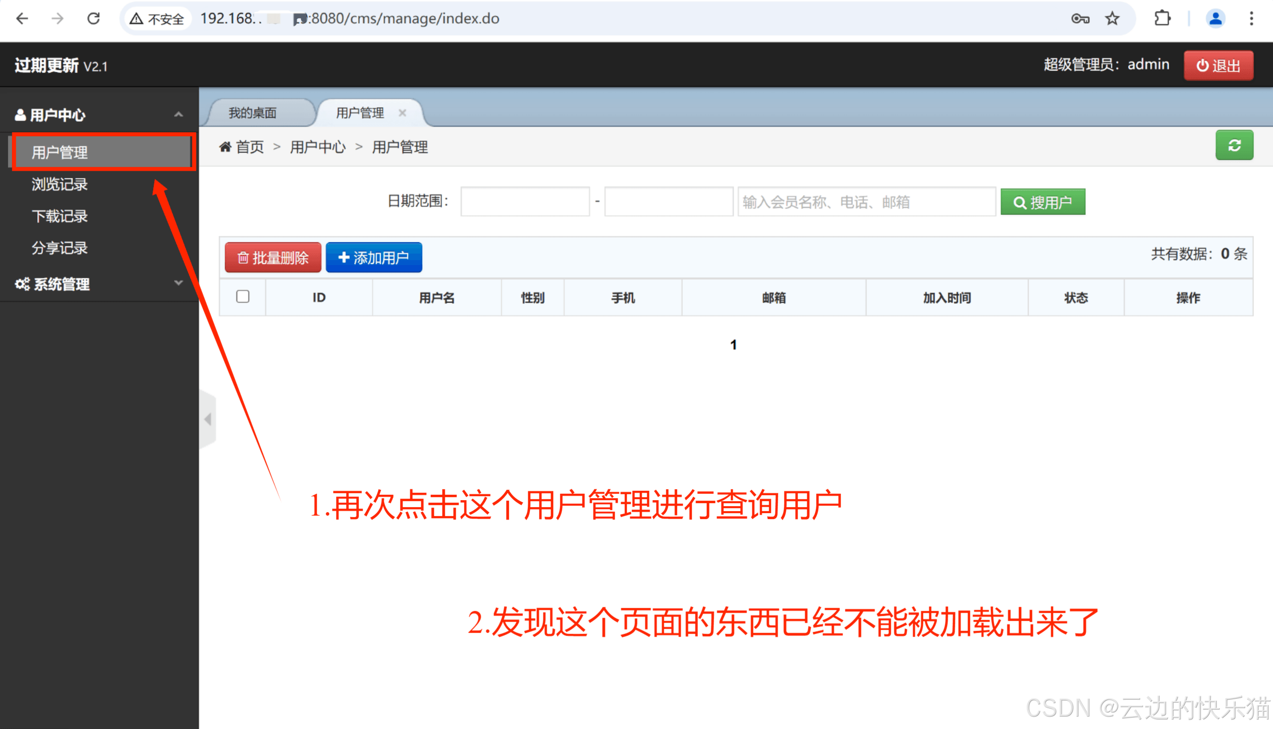Select the 用户管理 tab
This screenshot has height=729, width=1273.
[x=360, y=113]
